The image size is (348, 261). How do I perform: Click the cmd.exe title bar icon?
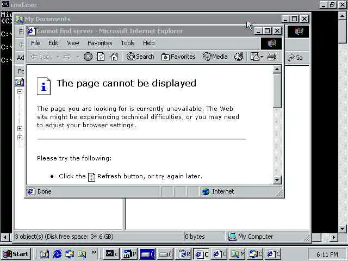coord(5,4)
